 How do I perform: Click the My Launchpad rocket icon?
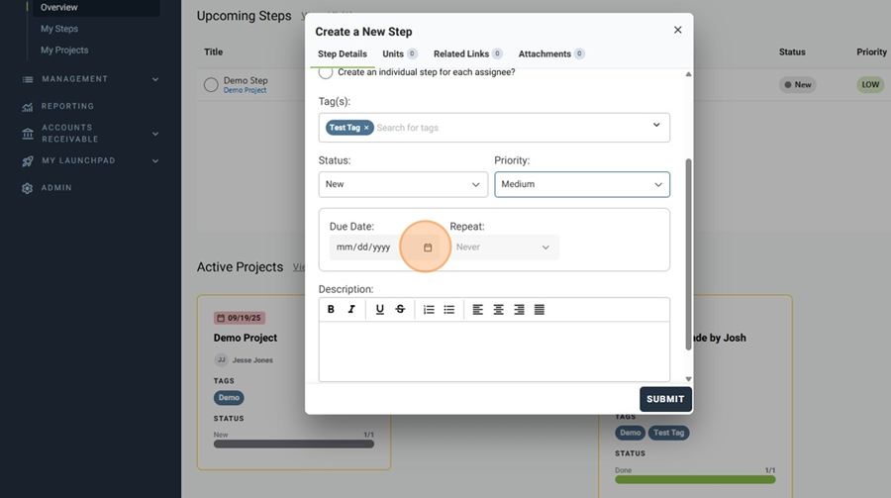coord(28,161)
